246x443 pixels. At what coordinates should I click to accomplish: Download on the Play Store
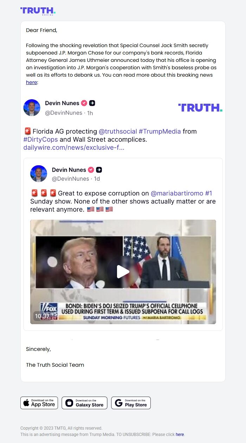point(131,403)
